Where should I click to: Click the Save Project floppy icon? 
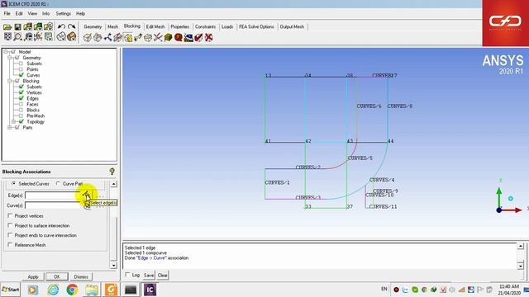pos(17,27)
